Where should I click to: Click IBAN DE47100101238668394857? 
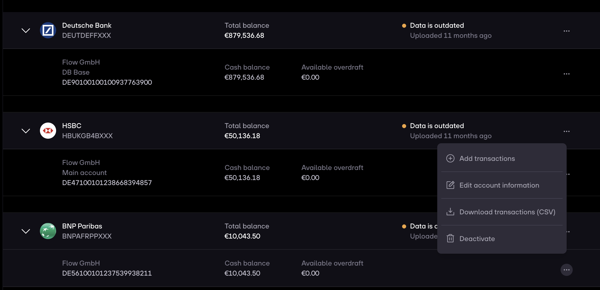point(107,183)
